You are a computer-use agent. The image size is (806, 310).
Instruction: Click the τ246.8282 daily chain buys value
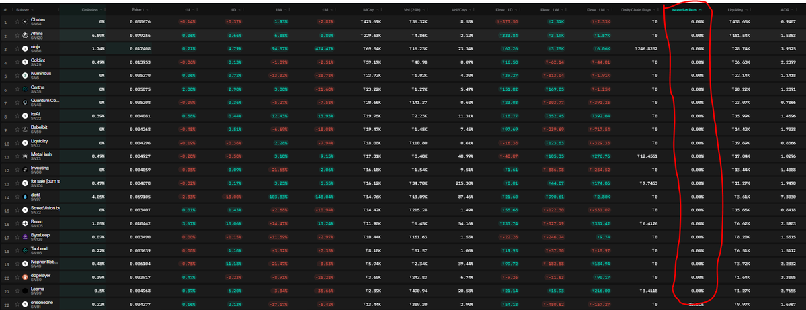tap(647, 48)
